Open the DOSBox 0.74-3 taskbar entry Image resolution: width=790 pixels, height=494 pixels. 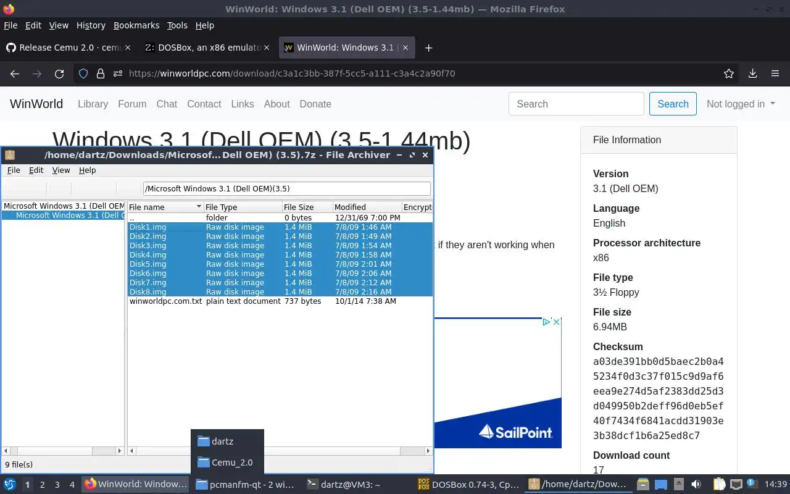468,485
